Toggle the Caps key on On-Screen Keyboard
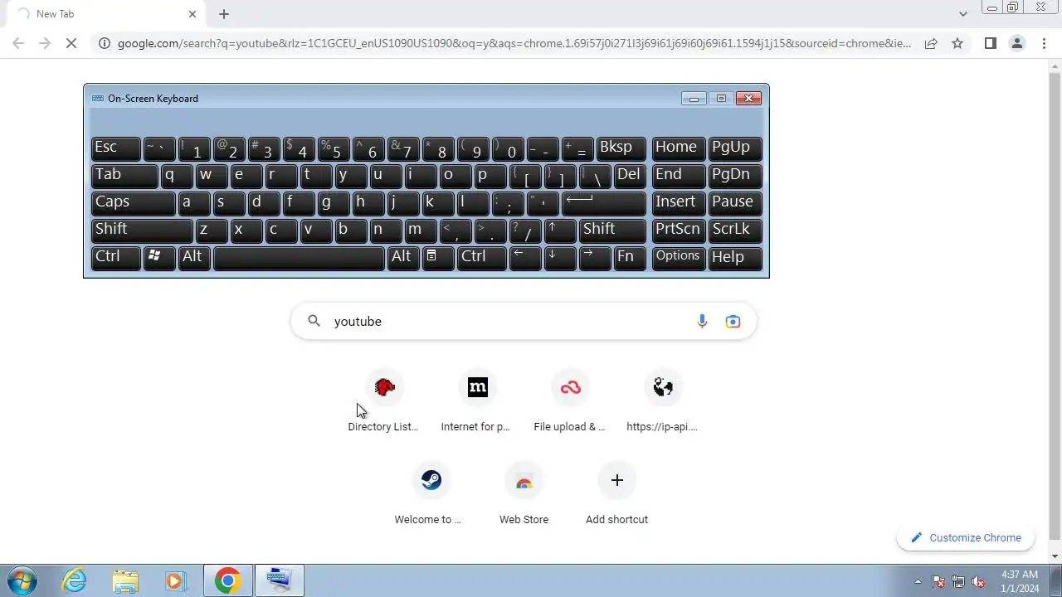 tap(133, 202)
